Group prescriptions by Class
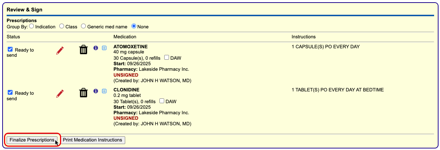Image resolution: width=440 pixels, height=150 pixels. click(62, 27)
